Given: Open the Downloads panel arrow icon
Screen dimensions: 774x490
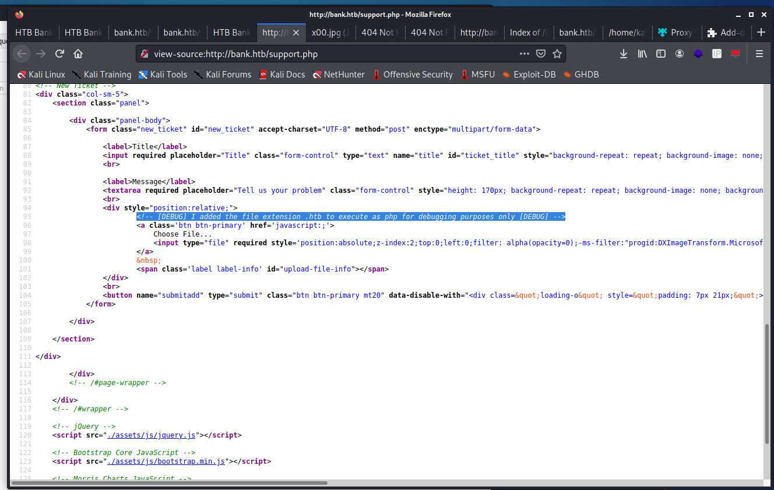Looking at the screenshot, I should click(x=623, y=54).
